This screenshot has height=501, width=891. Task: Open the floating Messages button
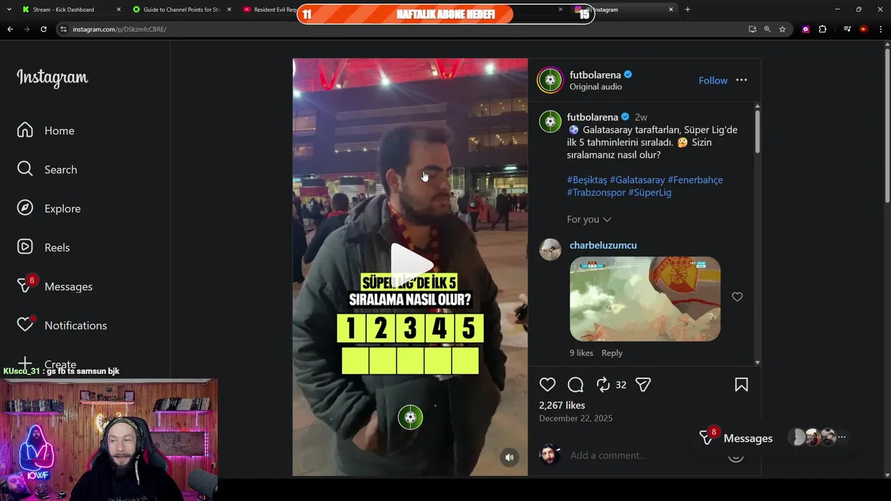[736, 438]
